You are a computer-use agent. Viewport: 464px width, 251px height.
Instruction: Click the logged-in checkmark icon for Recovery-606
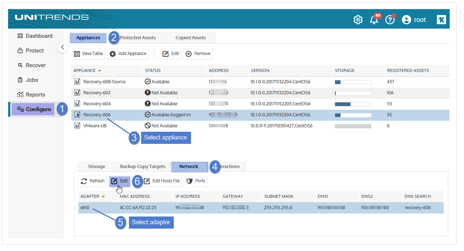point(148,115)
